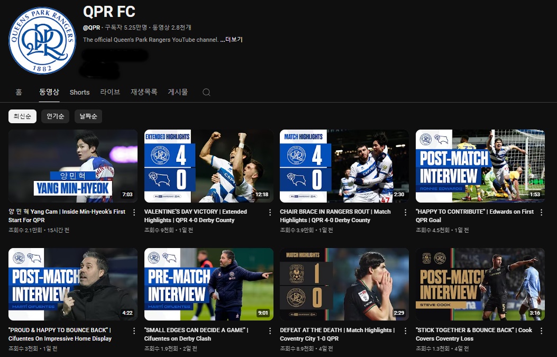Switch to the Shorts tab
The image size is (557, 357).
pyautogui.click(x=79, y=92)
